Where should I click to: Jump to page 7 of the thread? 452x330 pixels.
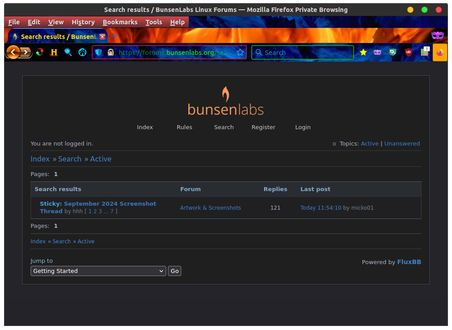pyautogui.click(x=112, y=211)
